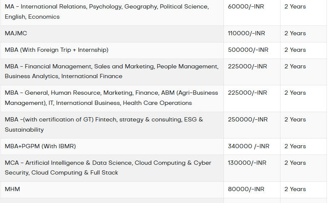Select the MBA With Foreign Trip + Internship text
Viewport: 335px width, 203px height.
(57, 50)
